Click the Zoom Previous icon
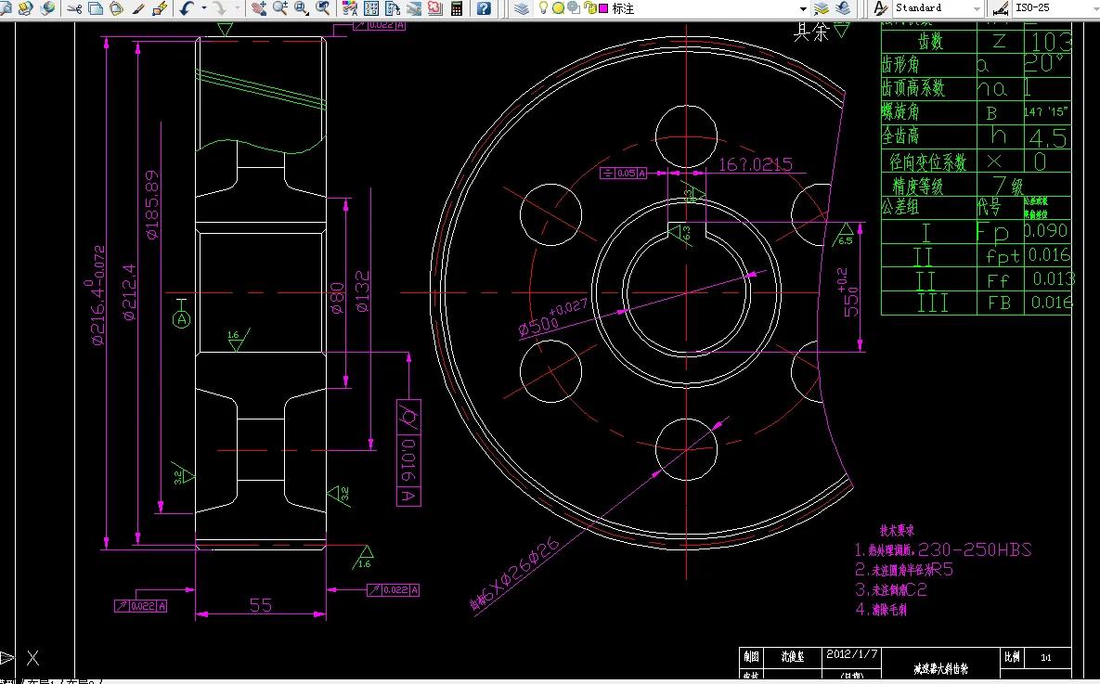Viewport: 1100px width, 684px height. pyautogui.click(x=323, y=8)
